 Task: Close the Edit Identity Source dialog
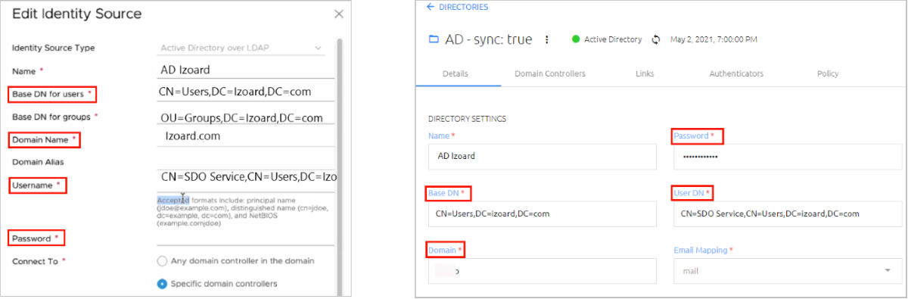[338, 14]
